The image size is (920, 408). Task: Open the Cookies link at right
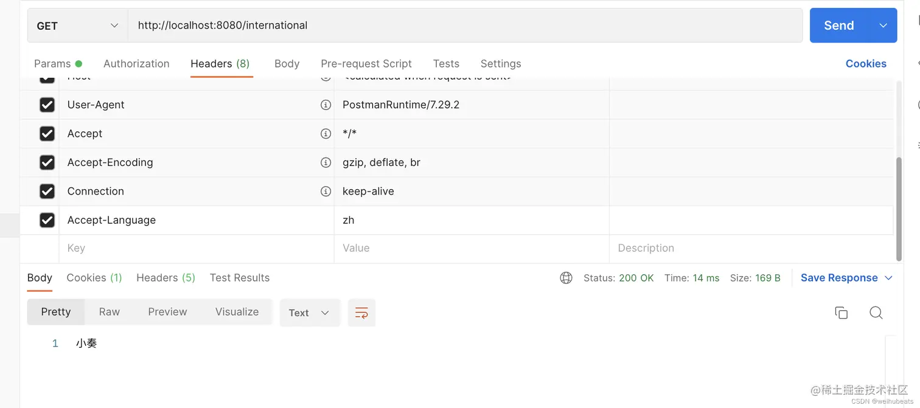coord(866,63)
